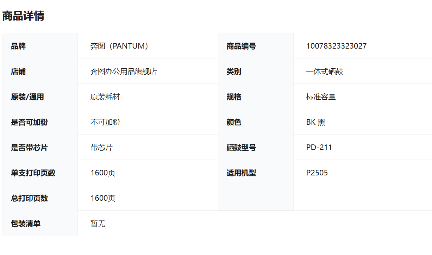The width and height of the screenshot is (432, 255).
Task: Click the brand value 奔图（PANTUM）
Action: 120,46
